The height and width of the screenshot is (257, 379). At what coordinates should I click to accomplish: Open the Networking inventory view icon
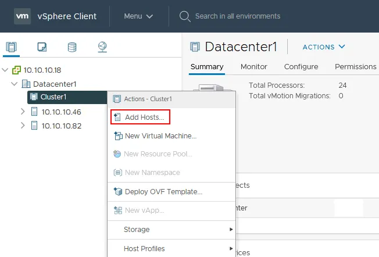[102, 47]
